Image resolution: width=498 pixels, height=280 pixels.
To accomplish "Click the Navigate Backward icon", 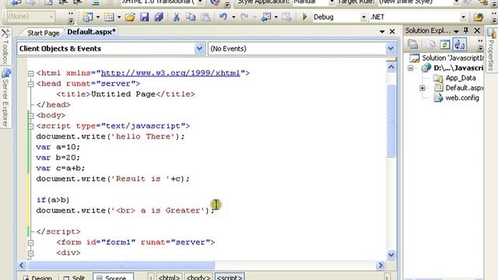I will pos(266,17).
